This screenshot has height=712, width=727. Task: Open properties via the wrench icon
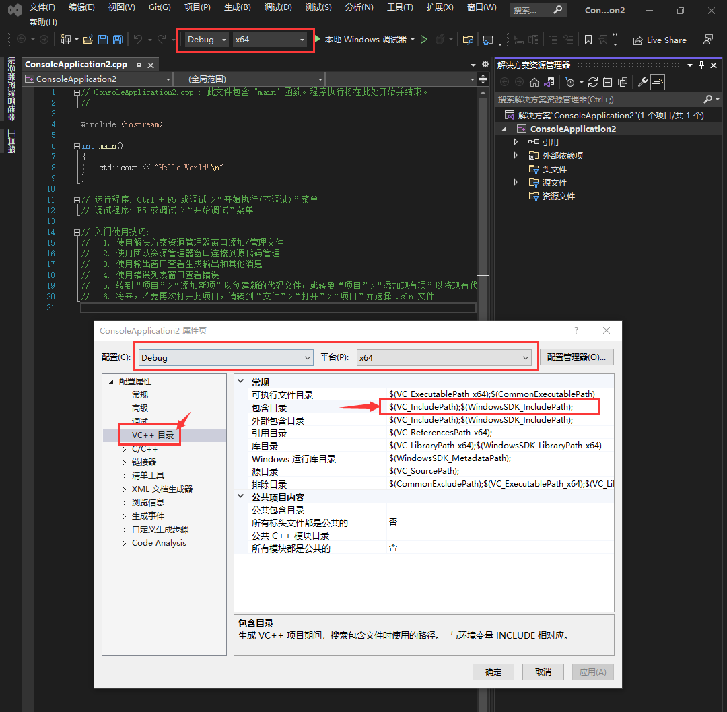pos(643,82)
